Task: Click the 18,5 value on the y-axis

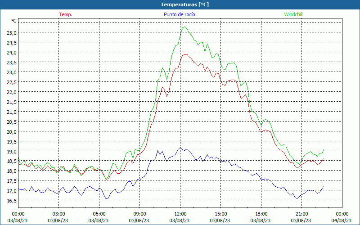Action: (x=12, y=162)
